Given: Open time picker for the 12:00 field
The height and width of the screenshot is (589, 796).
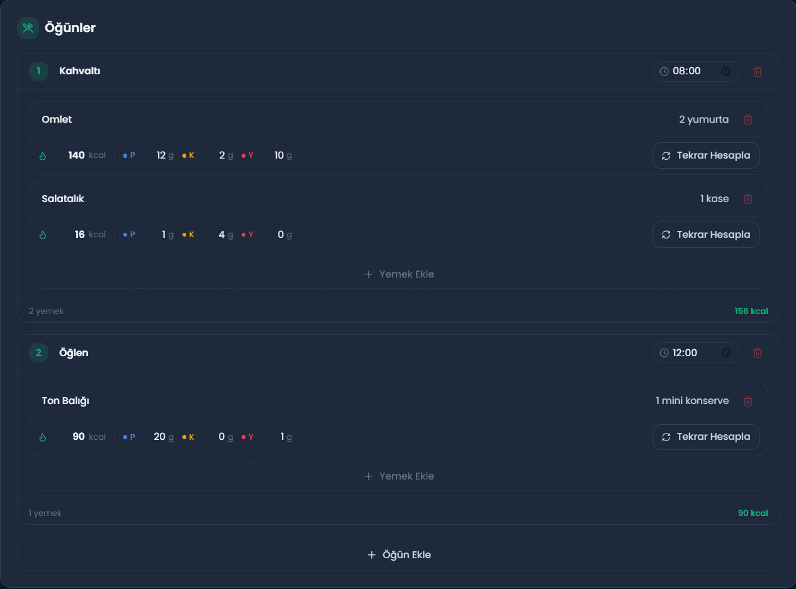Looking at the screenshot, I should coord(726,353).
